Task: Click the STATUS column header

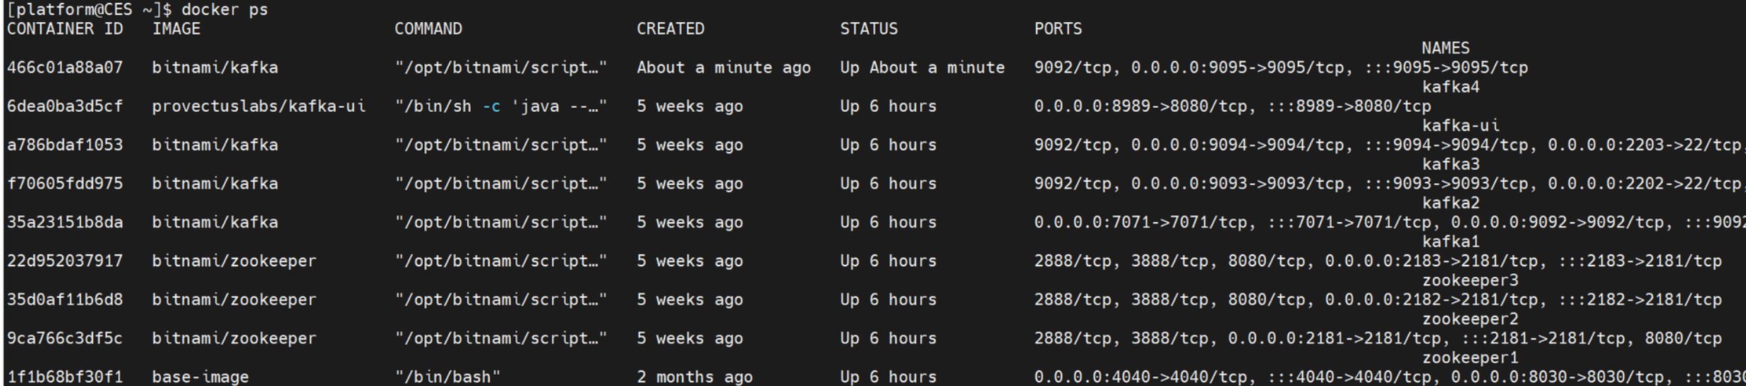Action: point(869,29)
